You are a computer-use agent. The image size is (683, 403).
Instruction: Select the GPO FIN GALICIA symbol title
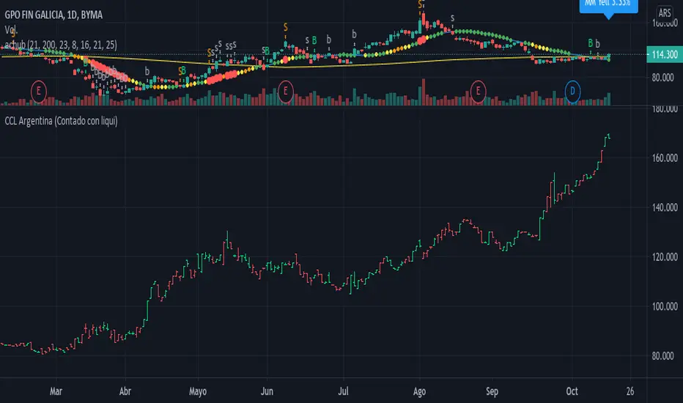(x=53, y=15)
